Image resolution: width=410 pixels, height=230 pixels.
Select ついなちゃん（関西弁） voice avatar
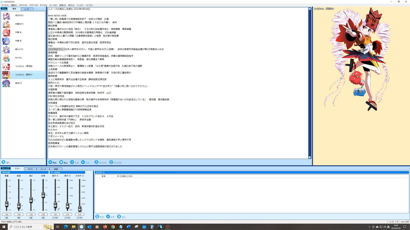tap(6, 75)
